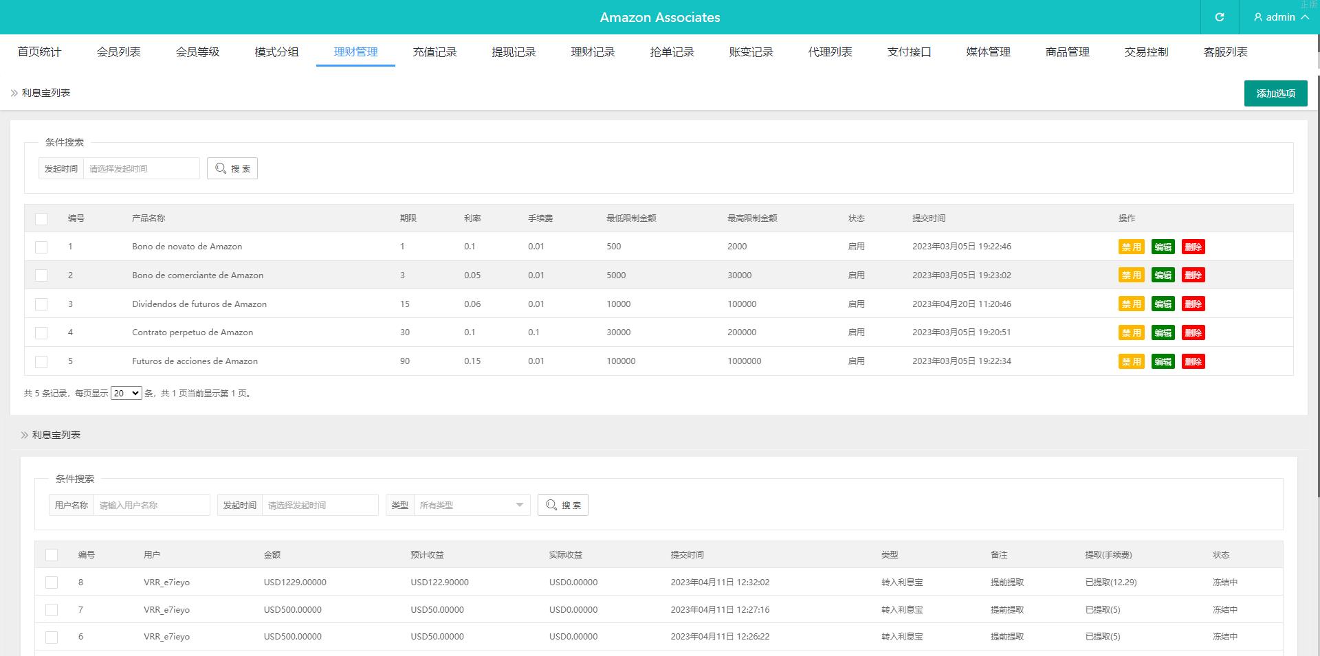
Task: Click the admin user icon
Action: coord(1257,17)
